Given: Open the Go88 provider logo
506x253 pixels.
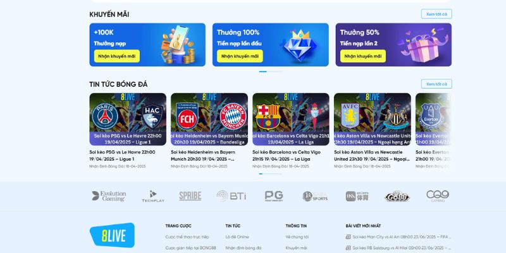Looking at the screenshot, I should tap(397, 196).
